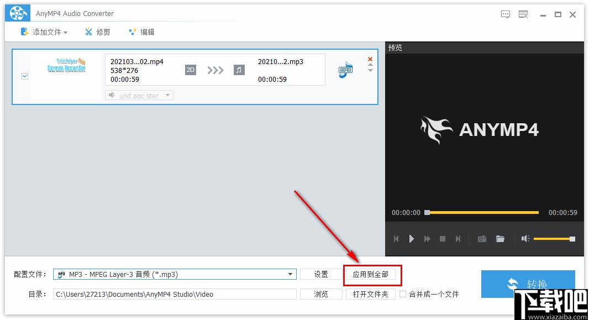Screen dimensions: 589x320
Task: Adjust the preview volume slider
Action: pos(554,239)
